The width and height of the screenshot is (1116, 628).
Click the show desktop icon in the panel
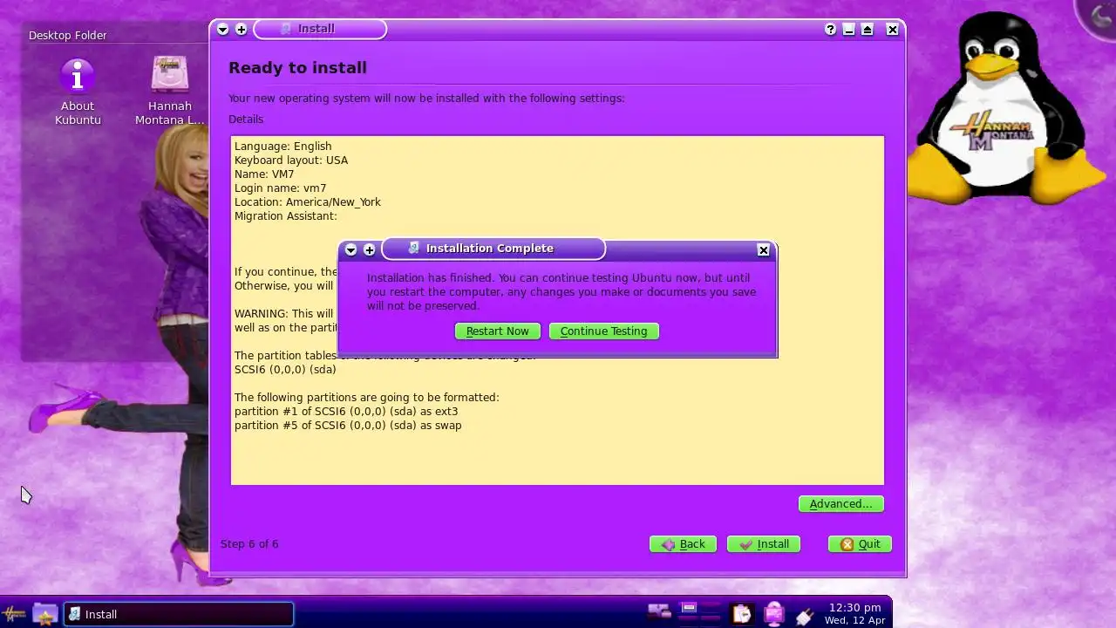click(659, 611)
